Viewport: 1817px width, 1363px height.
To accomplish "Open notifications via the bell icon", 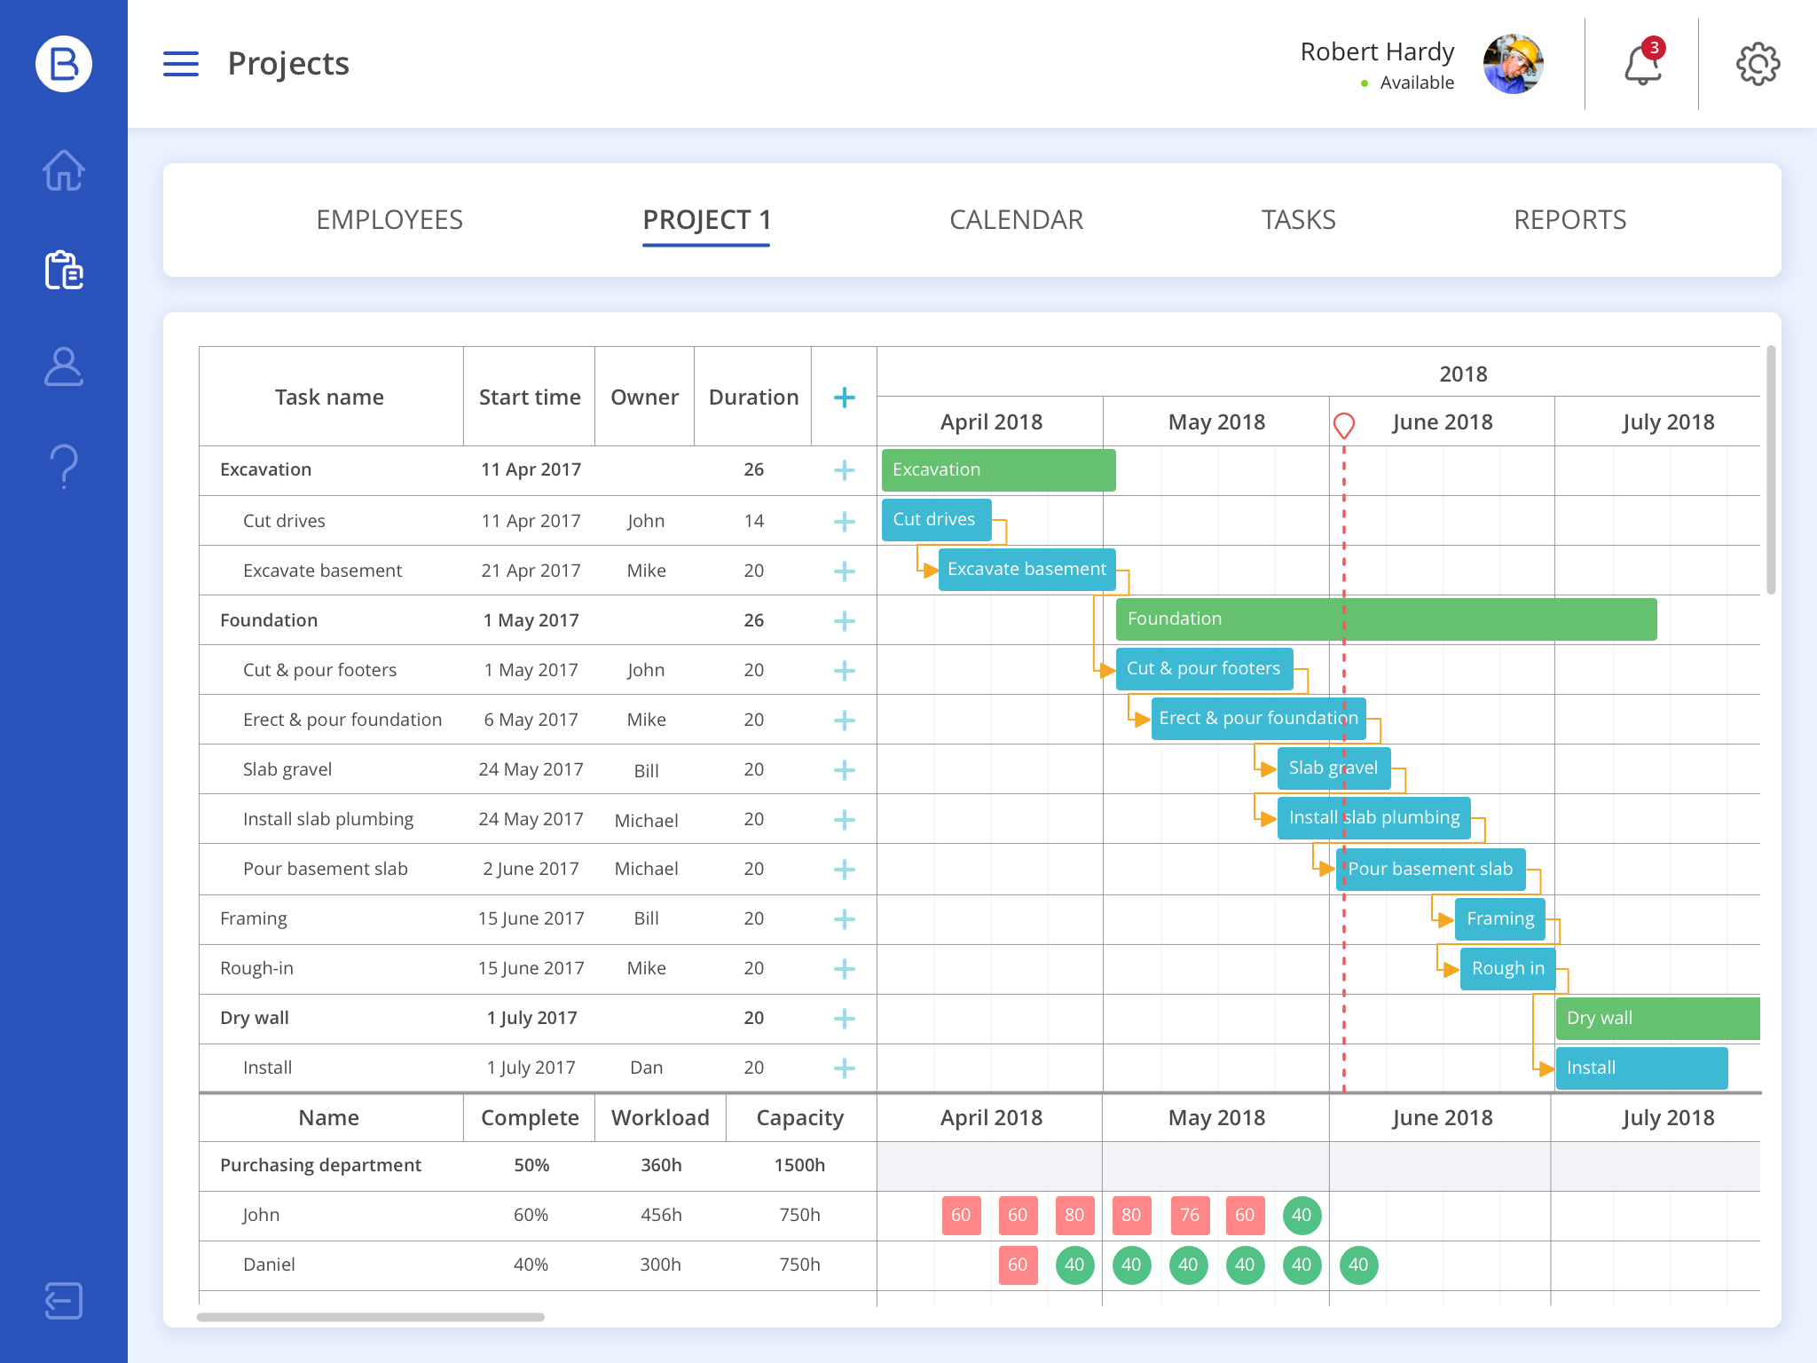I will [x=1643, y=63].
